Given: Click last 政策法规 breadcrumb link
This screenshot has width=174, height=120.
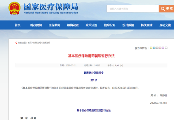Looking at the screenshot, I should point(46,43).
